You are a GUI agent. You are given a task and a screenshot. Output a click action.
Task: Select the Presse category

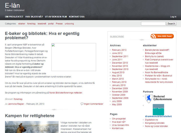(x=59, y=24)
